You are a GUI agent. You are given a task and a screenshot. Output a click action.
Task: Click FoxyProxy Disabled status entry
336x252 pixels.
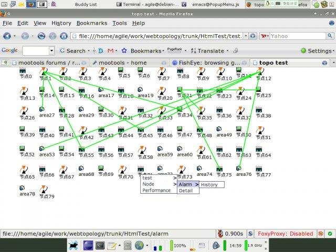pos(285,234)
